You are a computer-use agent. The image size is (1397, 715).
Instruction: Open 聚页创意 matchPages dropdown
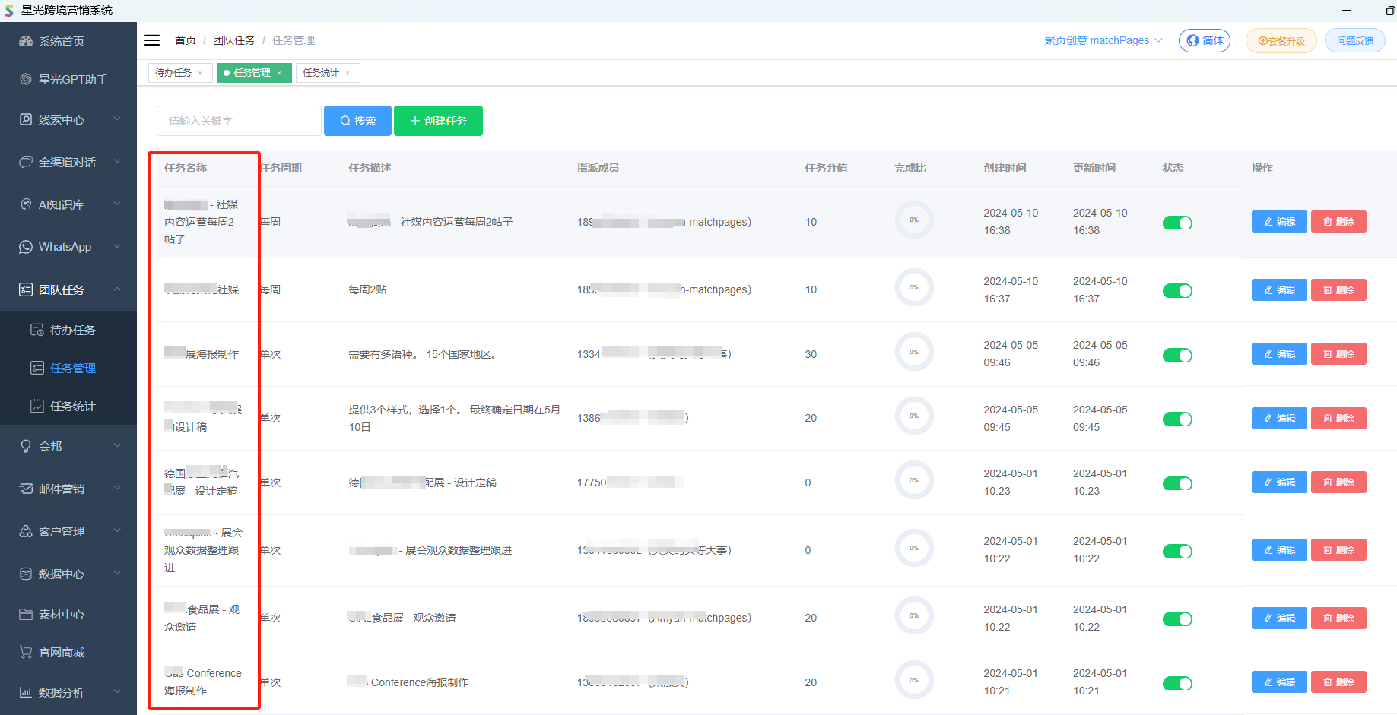pyautogui.click(x=1103, y=40)
